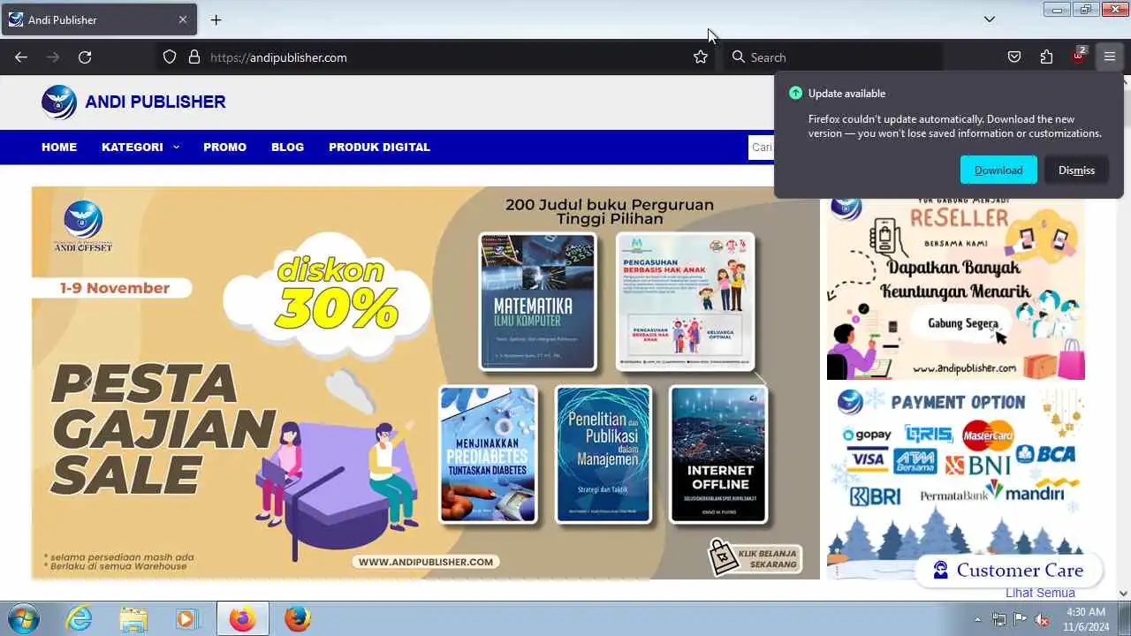
Task: Click the Menjinakkan Prediabetes book cover
Action: click(x=488, y=454)
